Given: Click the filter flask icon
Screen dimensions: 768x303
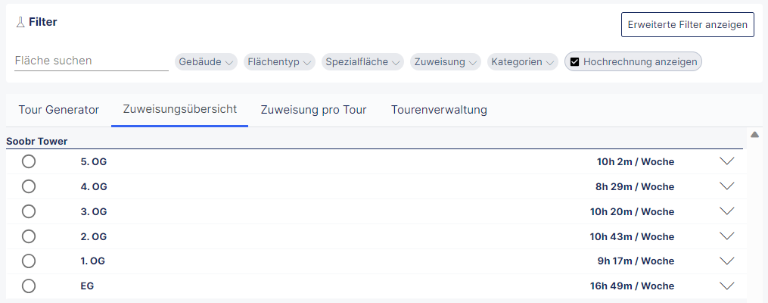Looking at the screenshot, I should (20, 23).
